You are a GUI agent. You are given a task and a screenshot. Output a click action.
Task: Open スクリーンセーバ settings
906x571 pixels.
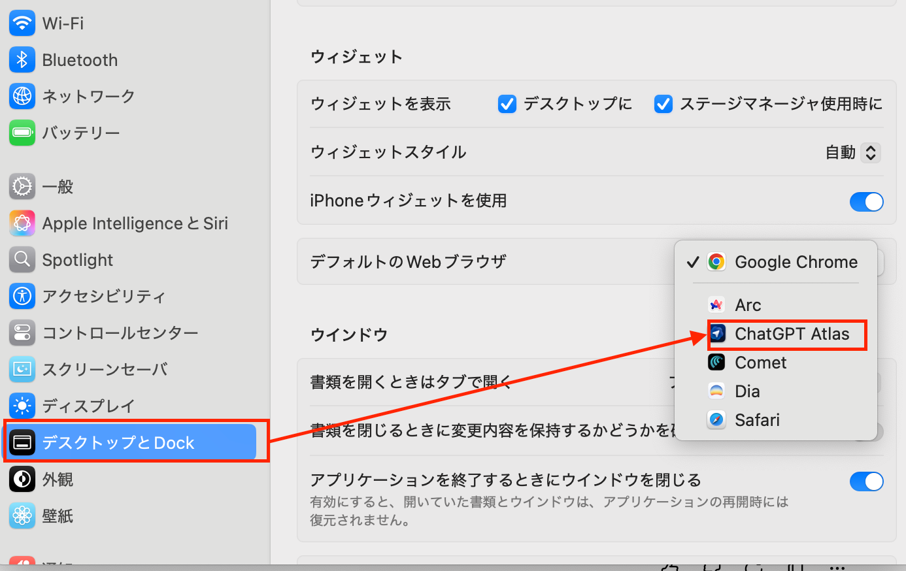point(131,370)
